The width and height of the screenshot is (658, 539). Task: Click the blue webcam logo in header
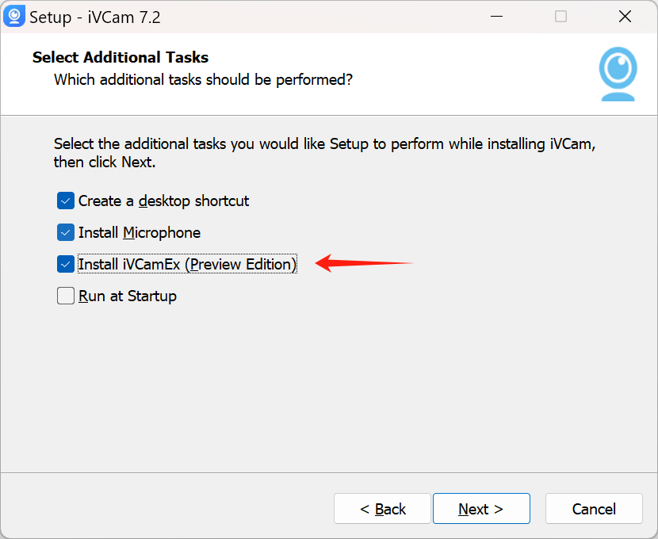click(618, 75)
